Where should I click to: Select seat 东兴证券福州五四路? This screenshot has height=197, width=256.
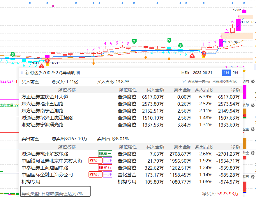tap(43, 104)
